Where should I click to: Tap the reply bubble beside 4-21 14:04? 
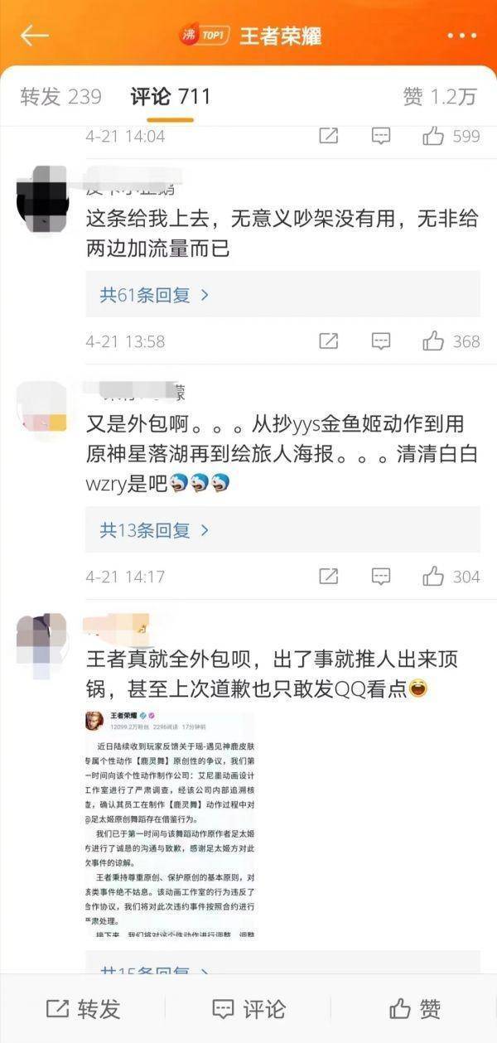coord(380,136)
